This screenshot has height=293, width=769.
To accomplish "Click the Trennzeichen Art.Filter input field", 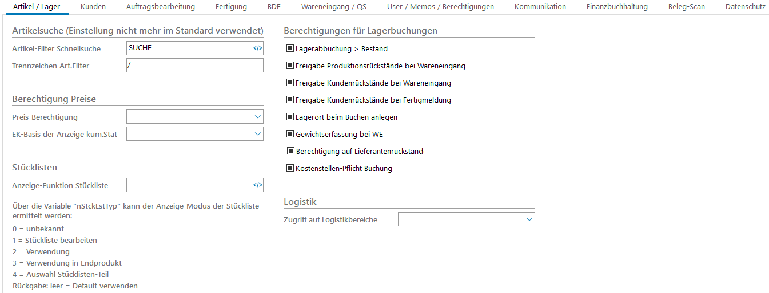I will click(194, 66).
